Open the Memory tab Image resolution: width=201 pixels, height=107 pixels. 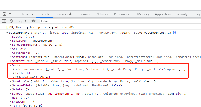click(x=143, y=14)
